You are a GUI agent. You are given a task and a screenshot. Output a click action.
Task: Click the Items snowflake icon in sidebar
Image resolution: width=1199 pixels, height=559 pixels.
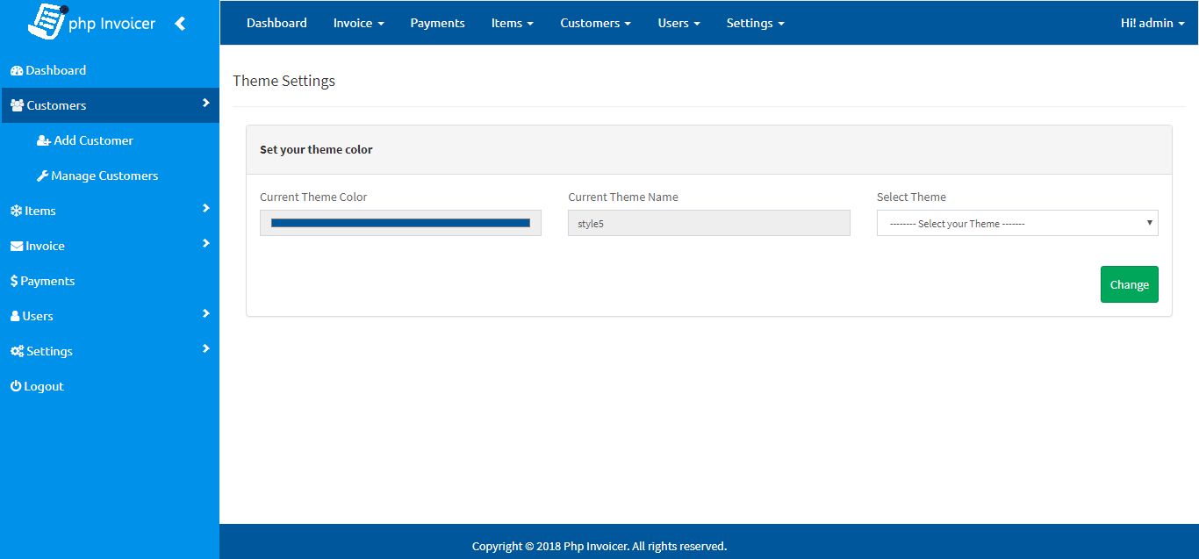coord(16,211)
